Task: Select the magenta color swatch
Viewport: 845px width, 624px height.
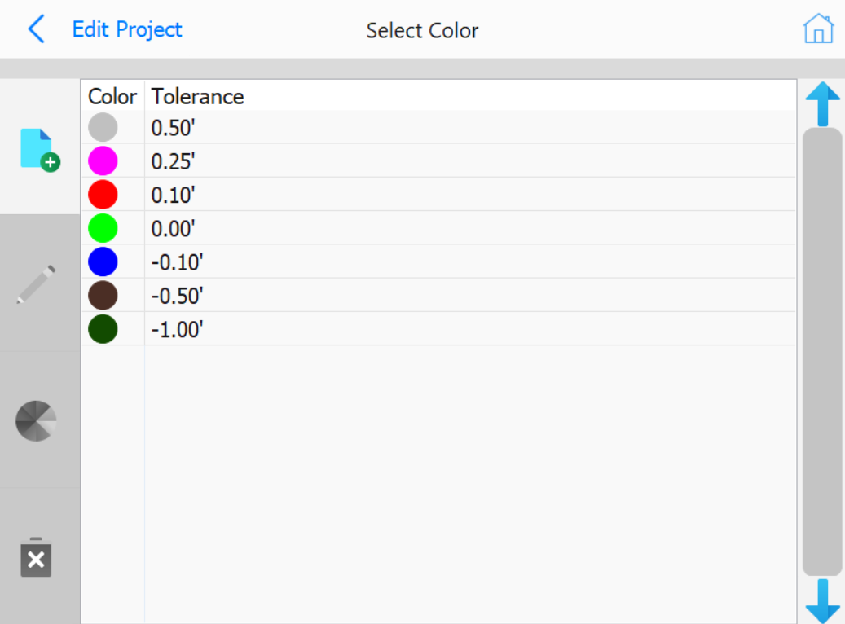Action: pos(103,160)
